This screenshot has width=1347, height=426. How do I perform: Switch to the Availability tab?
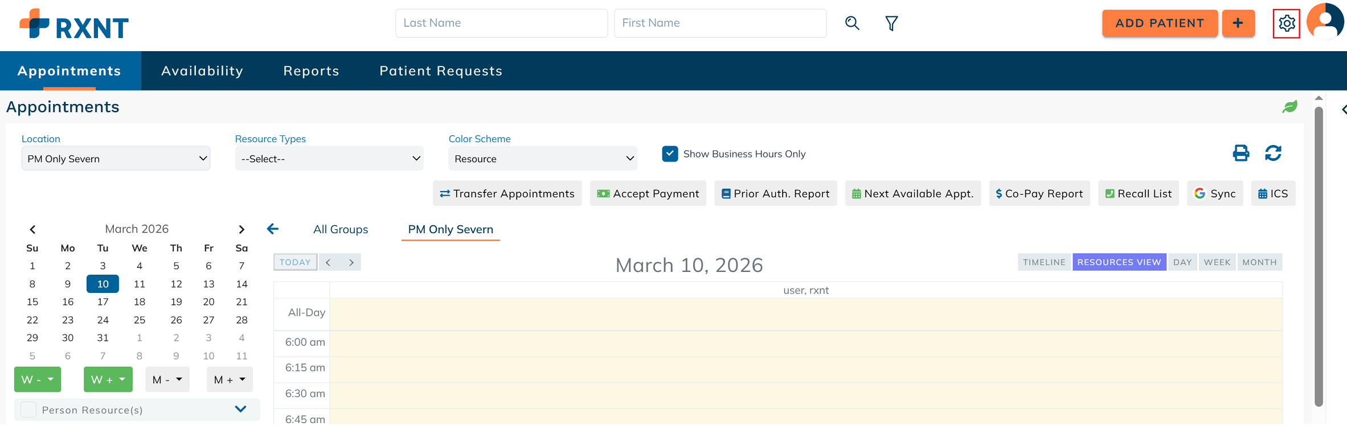pyautogui.click(x=202, y=71)
